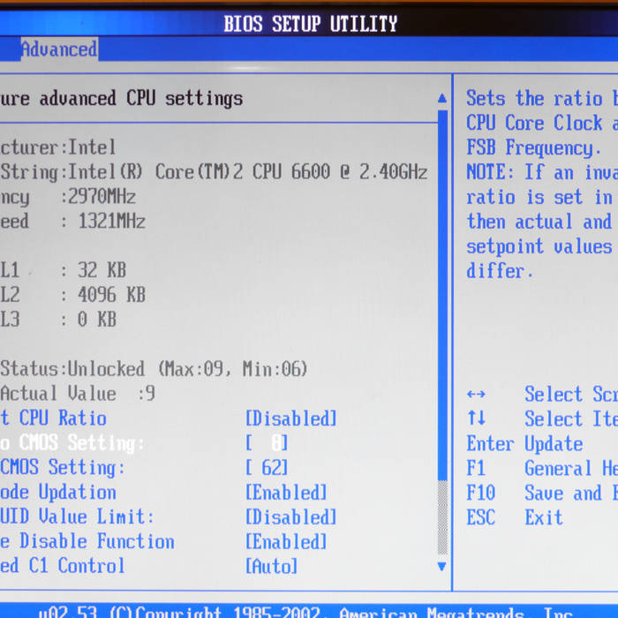Click the American Megatrends copyright footer
Image resolution: width=618 pixels, height=618 pixels.
point(305,612)
